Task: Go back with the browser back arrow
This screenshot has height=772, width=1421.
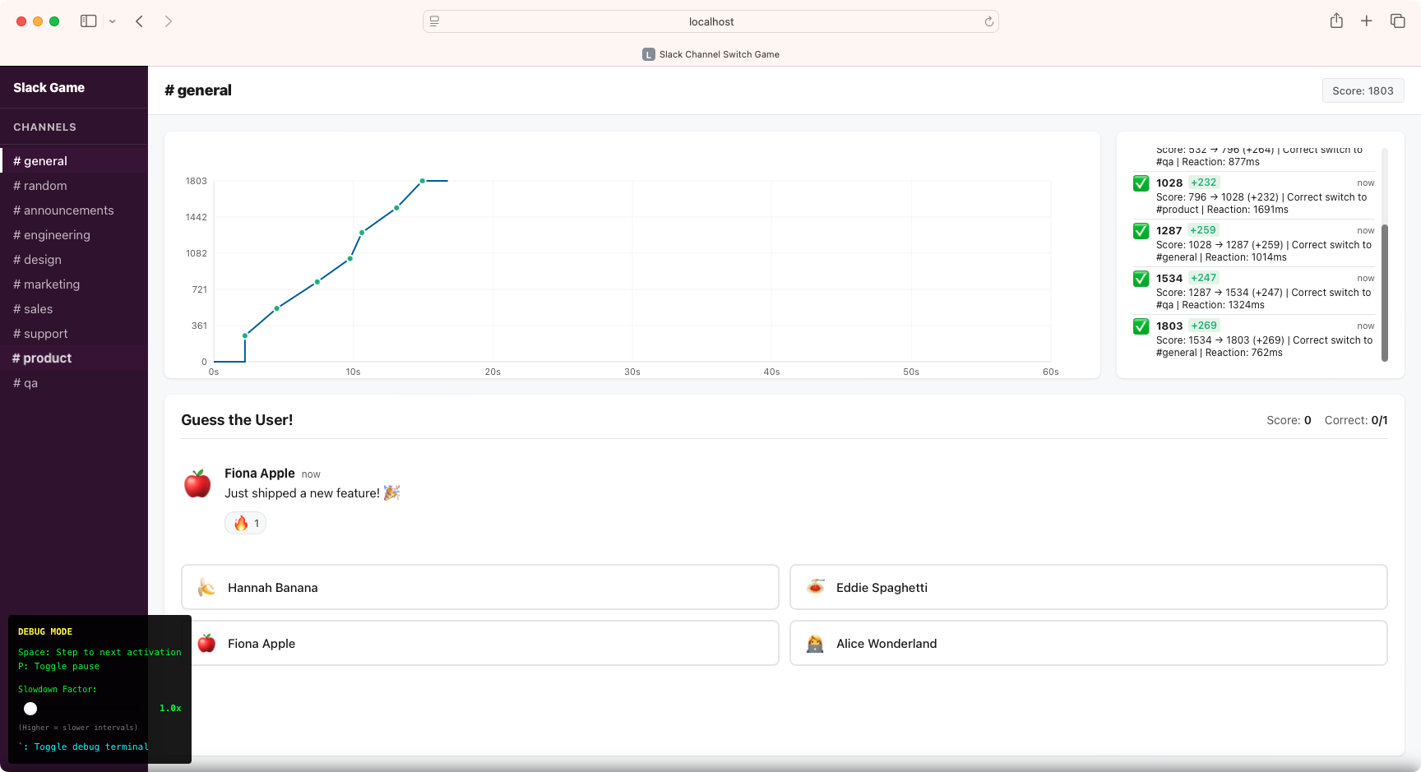Action: coord(140,21)
